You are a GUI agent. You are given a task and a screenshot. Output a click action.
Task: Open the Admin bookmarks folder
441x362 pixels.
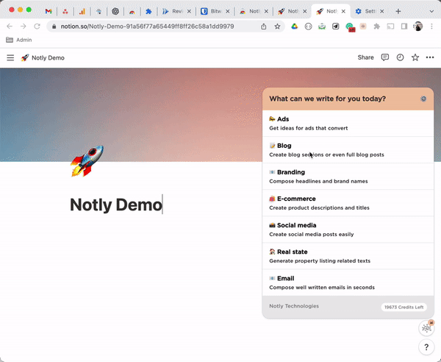(x=19, y=40)
